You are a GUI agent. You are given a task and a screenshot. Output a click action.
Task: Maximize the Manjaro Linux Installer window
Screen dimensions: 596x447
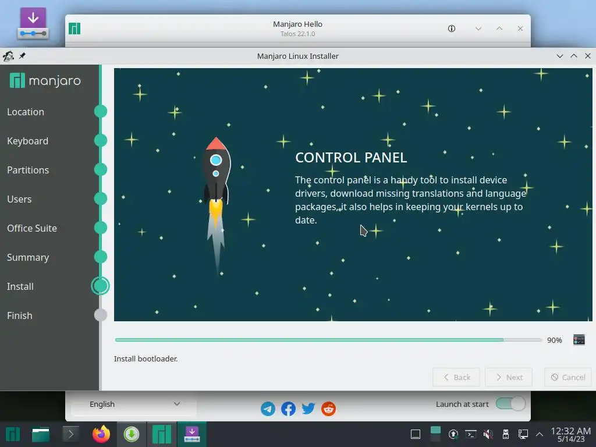click(573, 56)
